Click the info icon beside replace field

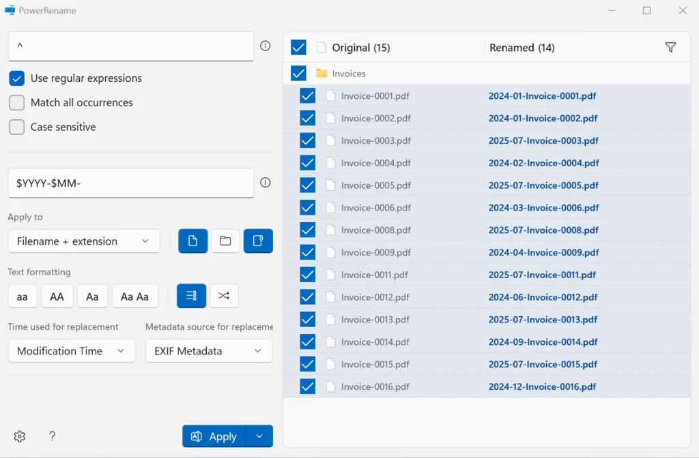click(x=266, y=183)
